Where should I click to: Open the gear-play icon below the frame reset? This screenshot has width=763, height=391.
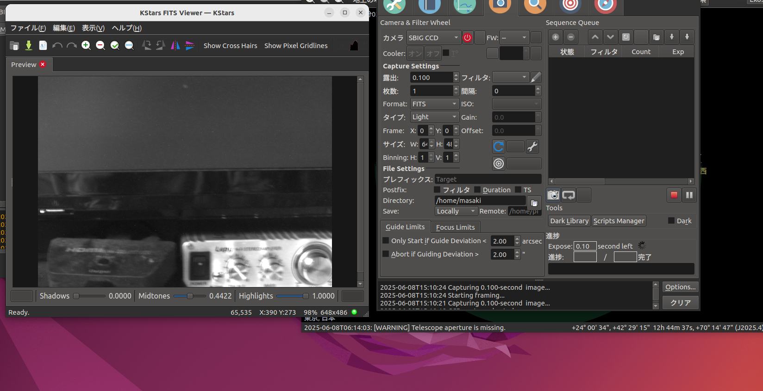[x=499, y=164]
